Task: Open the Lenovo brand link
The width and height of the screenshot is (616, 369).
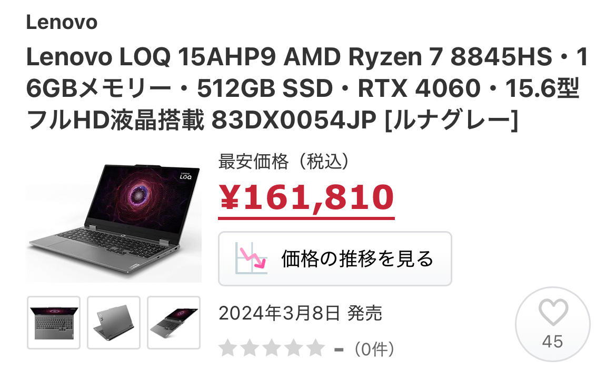Action: [62, 22]
